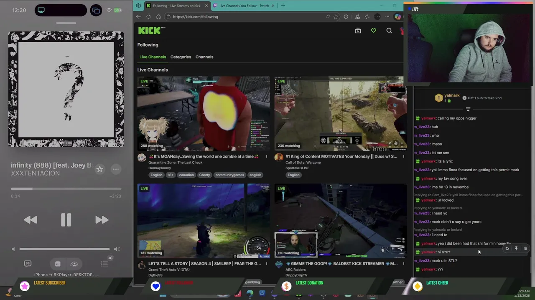Close the Kick browser tab
535x300 pixels.
click(x=206, y=5)
